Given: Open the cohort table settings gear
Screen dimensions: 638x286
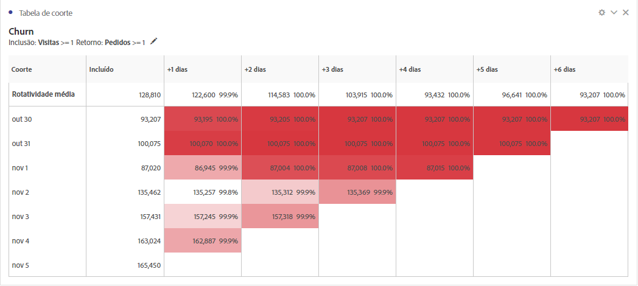Looking at the screenshot, I should coord(602,13).
